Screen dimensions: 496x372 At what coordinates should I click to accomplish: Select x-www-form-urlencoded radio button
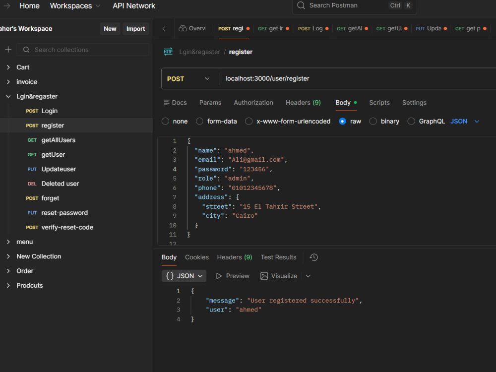coord(248,121)
